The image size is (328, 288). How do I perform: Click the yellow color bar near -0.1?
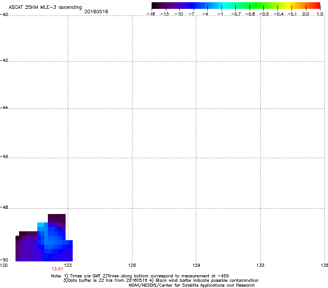tap(291, 5)
